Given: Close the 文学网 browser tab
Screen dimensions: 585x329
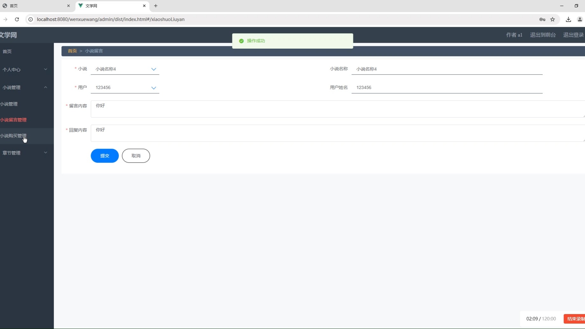Looking at the screenshot, I should [144, 6].
